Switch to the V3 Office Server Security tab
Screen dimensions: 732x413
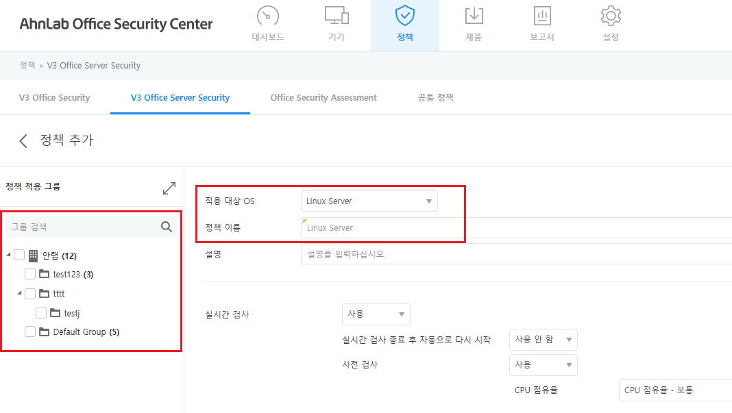click(x=180, y=97)
